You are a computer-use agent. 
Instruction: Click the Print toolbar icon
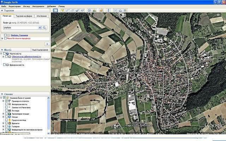tap(120, 11)
